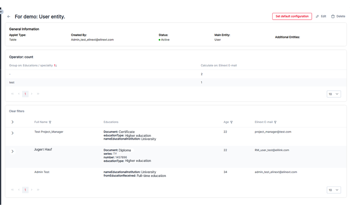The width and height of the screenshot is (350, 212).
Task: Expand the Jugert Hauf row
Action: click(x=13, y=151)
